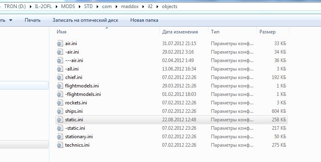Select the chief.ini file name

[x=74, y=77]
